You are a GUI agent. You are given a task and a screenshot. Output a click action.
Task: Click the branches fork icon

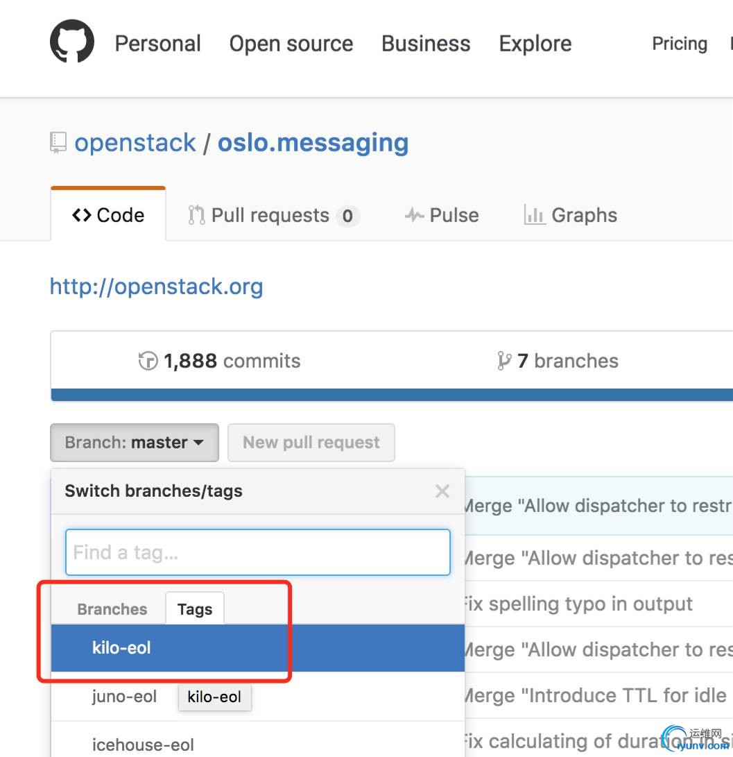[503, 361]
